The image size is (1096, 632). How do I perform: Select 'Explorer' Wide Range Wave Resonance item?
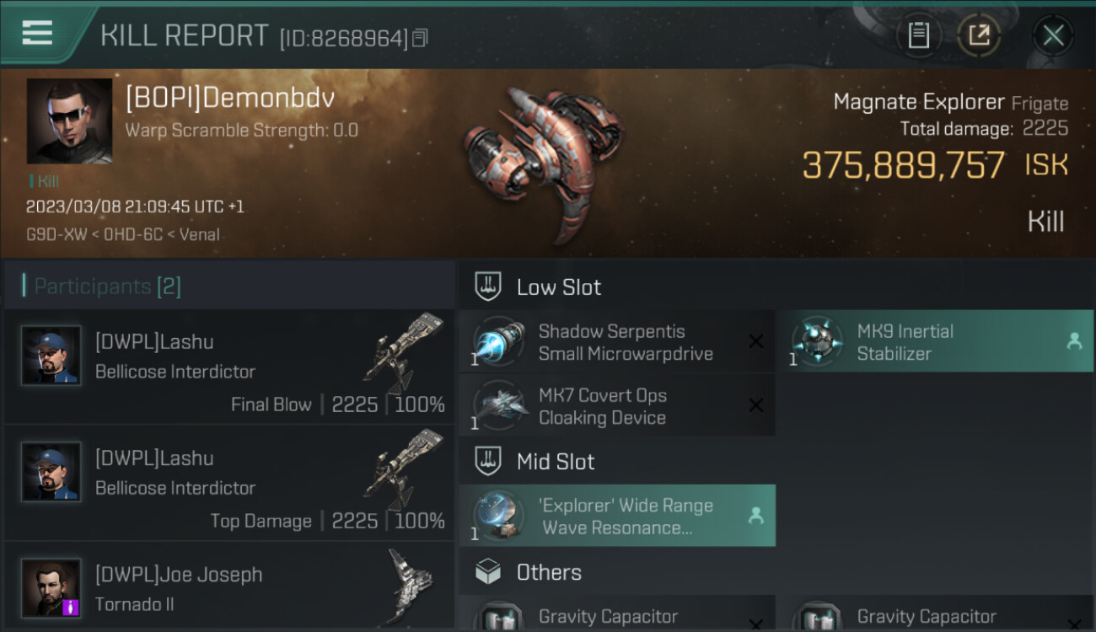point(617,516)
